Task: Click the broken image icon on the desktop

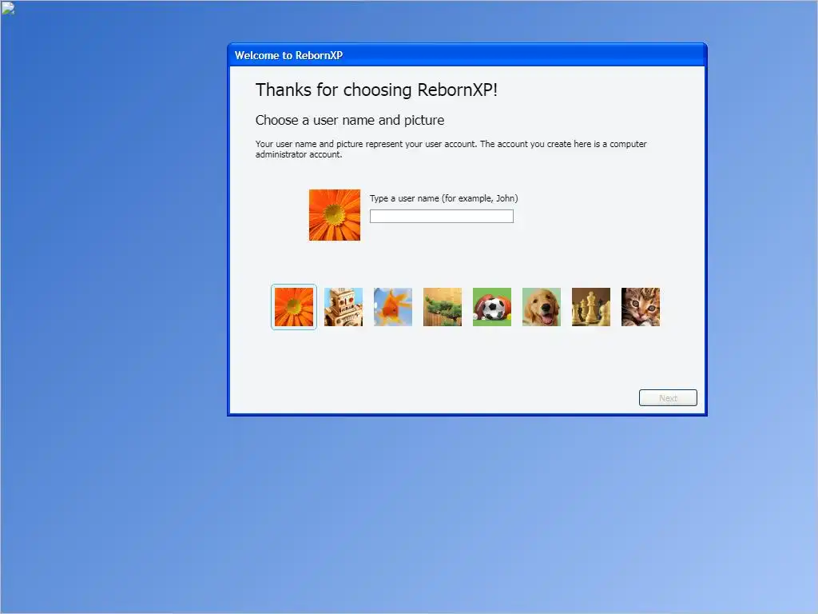Action: [8, 8]
